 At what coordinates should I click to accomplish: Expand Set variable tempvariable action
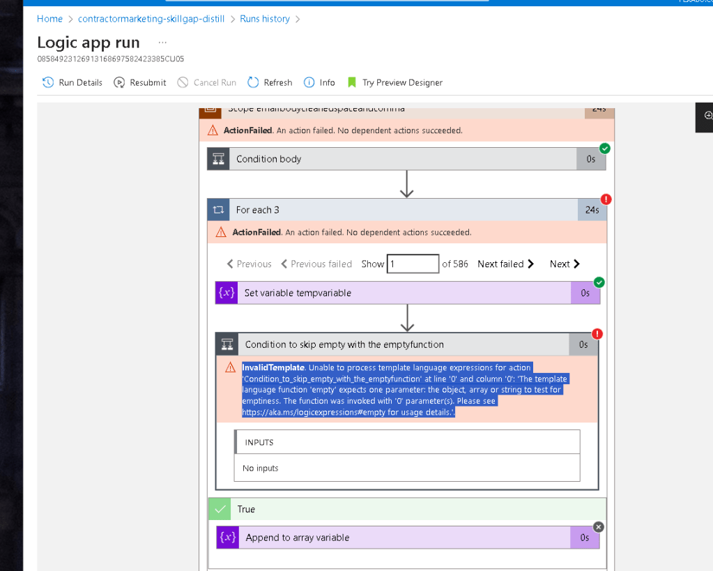tap(408, 293)
